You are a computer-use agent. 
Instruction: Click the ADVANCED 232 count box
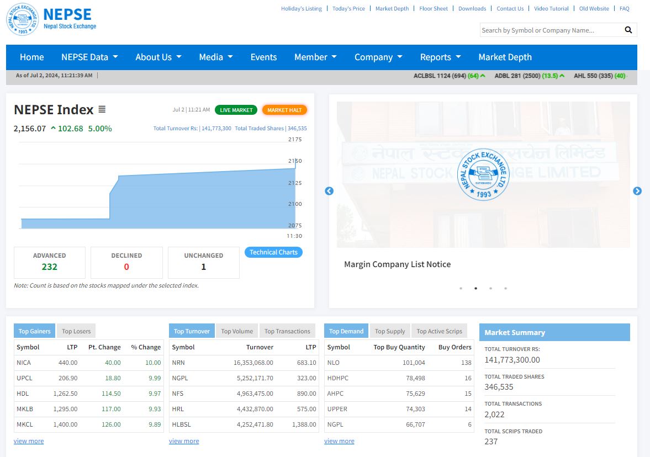[49, 262]
